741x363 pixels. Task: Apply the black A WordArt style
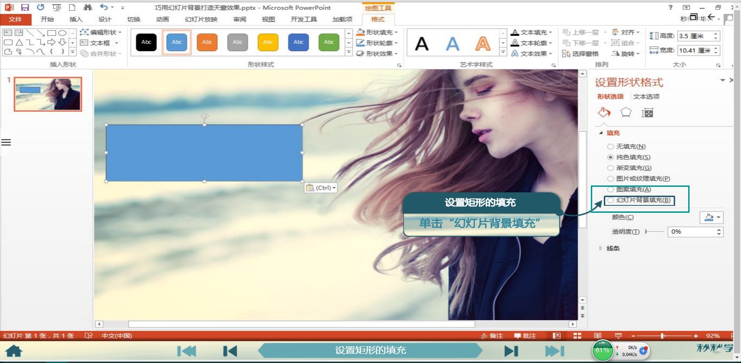point(422,44)
